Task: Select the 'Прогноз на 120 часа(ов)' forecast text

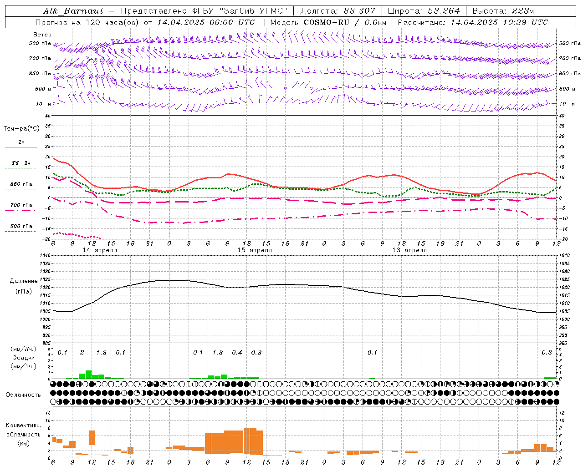Action: coord(87,22)
